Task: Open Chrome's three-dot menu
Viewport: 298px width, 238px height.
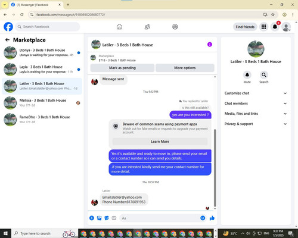Action: pos(293,15)
